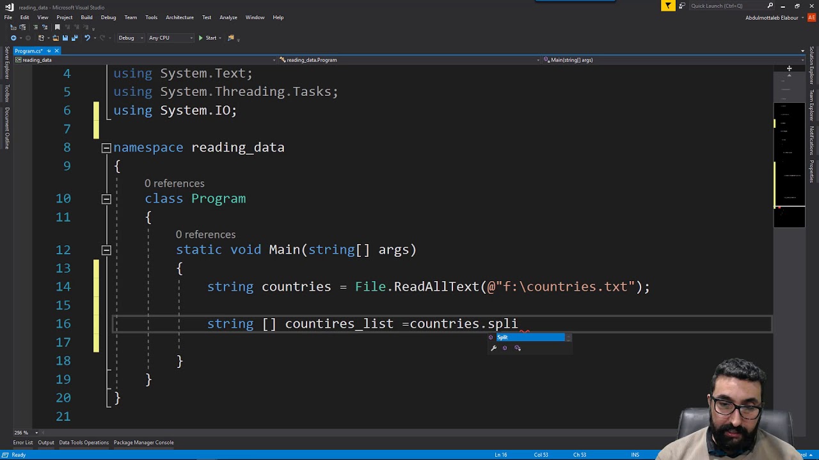Image resolution: width=819 pixels, height=460 pixels.
Task: Collapse the class Program block
Action: pos(106,199)
